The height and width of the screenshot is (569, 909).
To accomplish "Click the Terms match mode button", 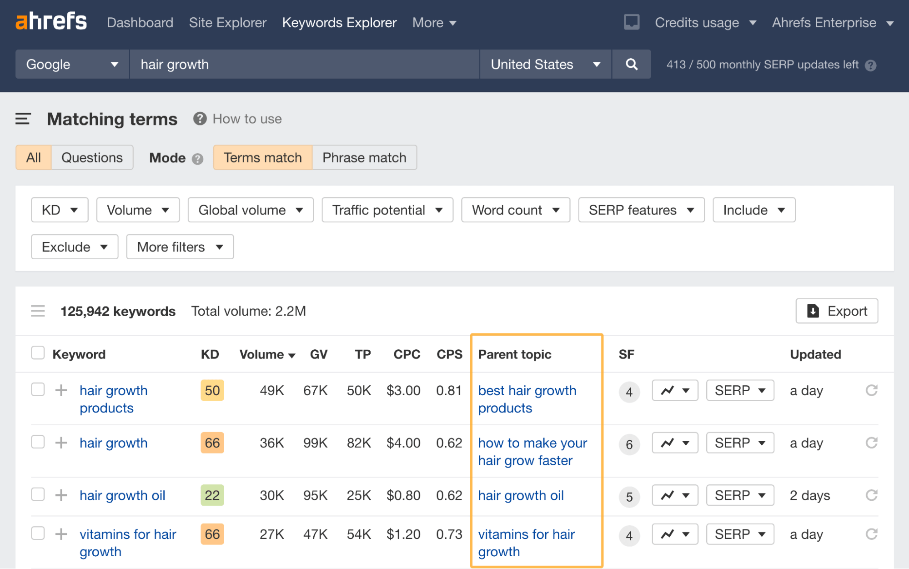I will pyautogui.click(x=262, y=157).
